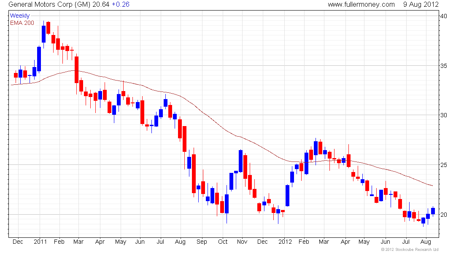Click the last blue candle at chart end
The image size is (464, 253).
tap(433, 211)
